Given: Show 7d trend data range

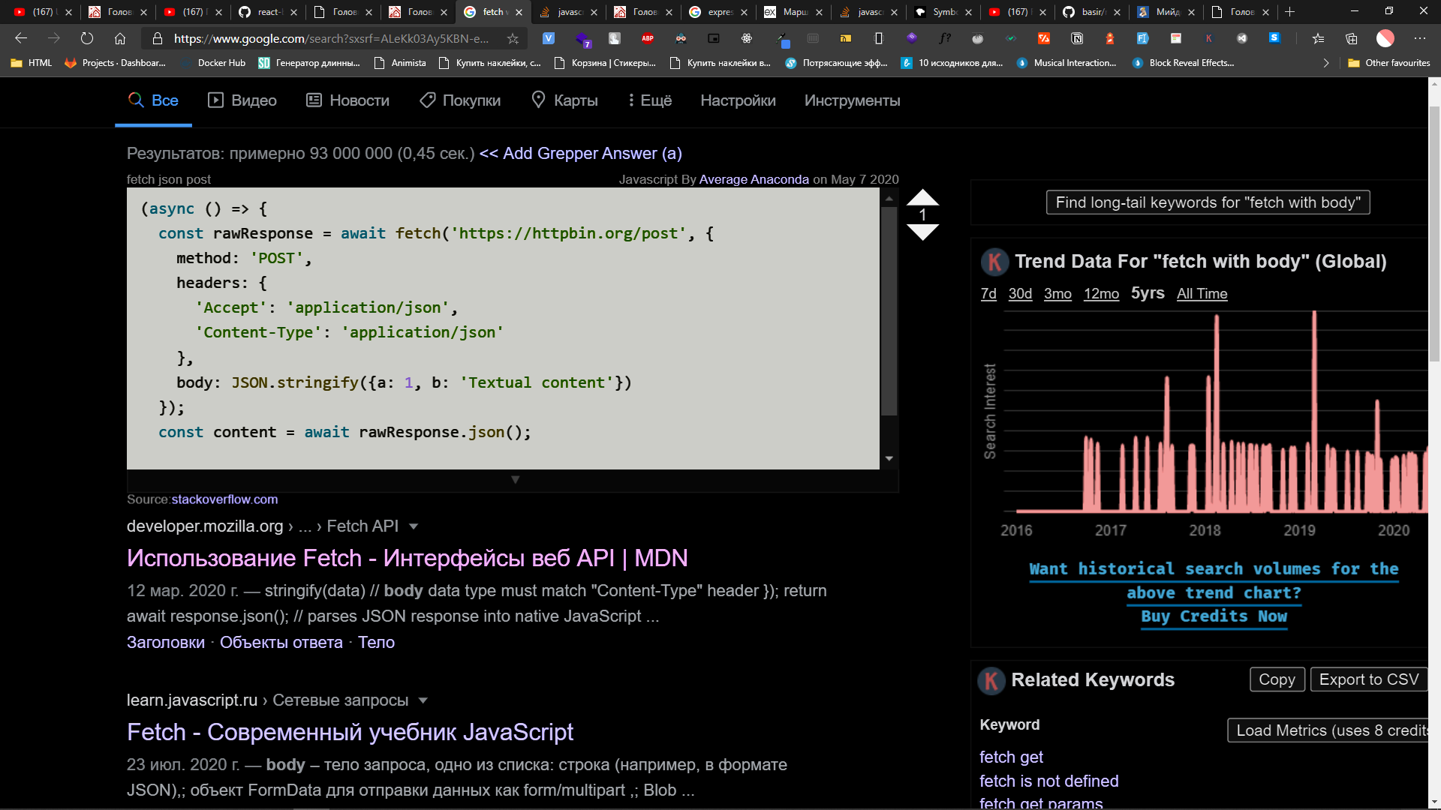Looking at the screenshot, I should click(988, 294).
